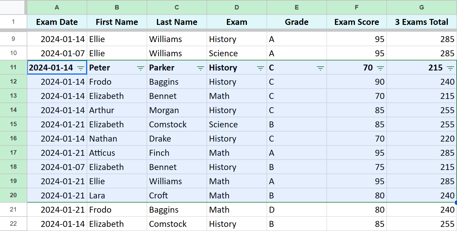Select column E header
This screenshot has width=457, height=231.
coord(297,7)
